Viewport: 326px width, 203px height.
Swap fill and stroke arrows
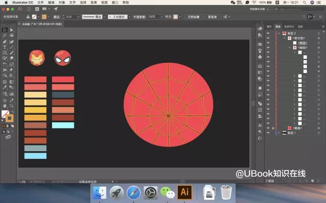point(12,112)
